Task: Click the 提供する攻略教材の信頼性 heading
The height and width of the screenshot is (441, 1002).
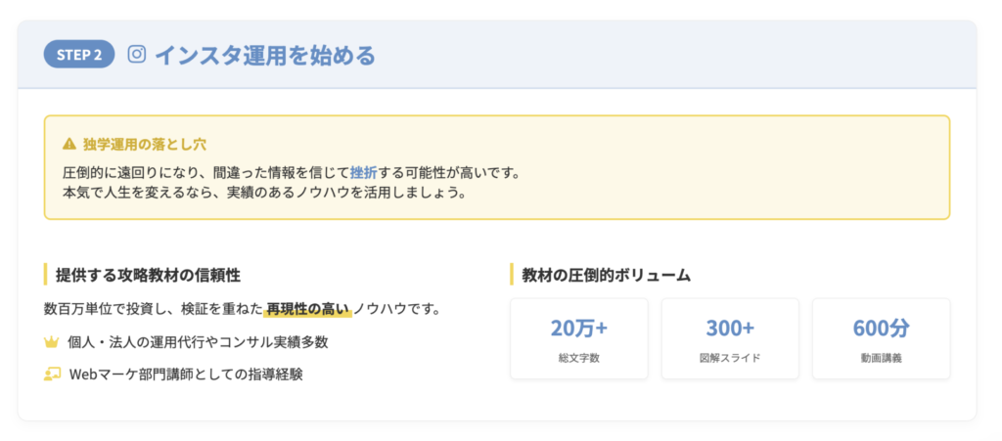Action: pyautogui.click(x=149, y=275)
